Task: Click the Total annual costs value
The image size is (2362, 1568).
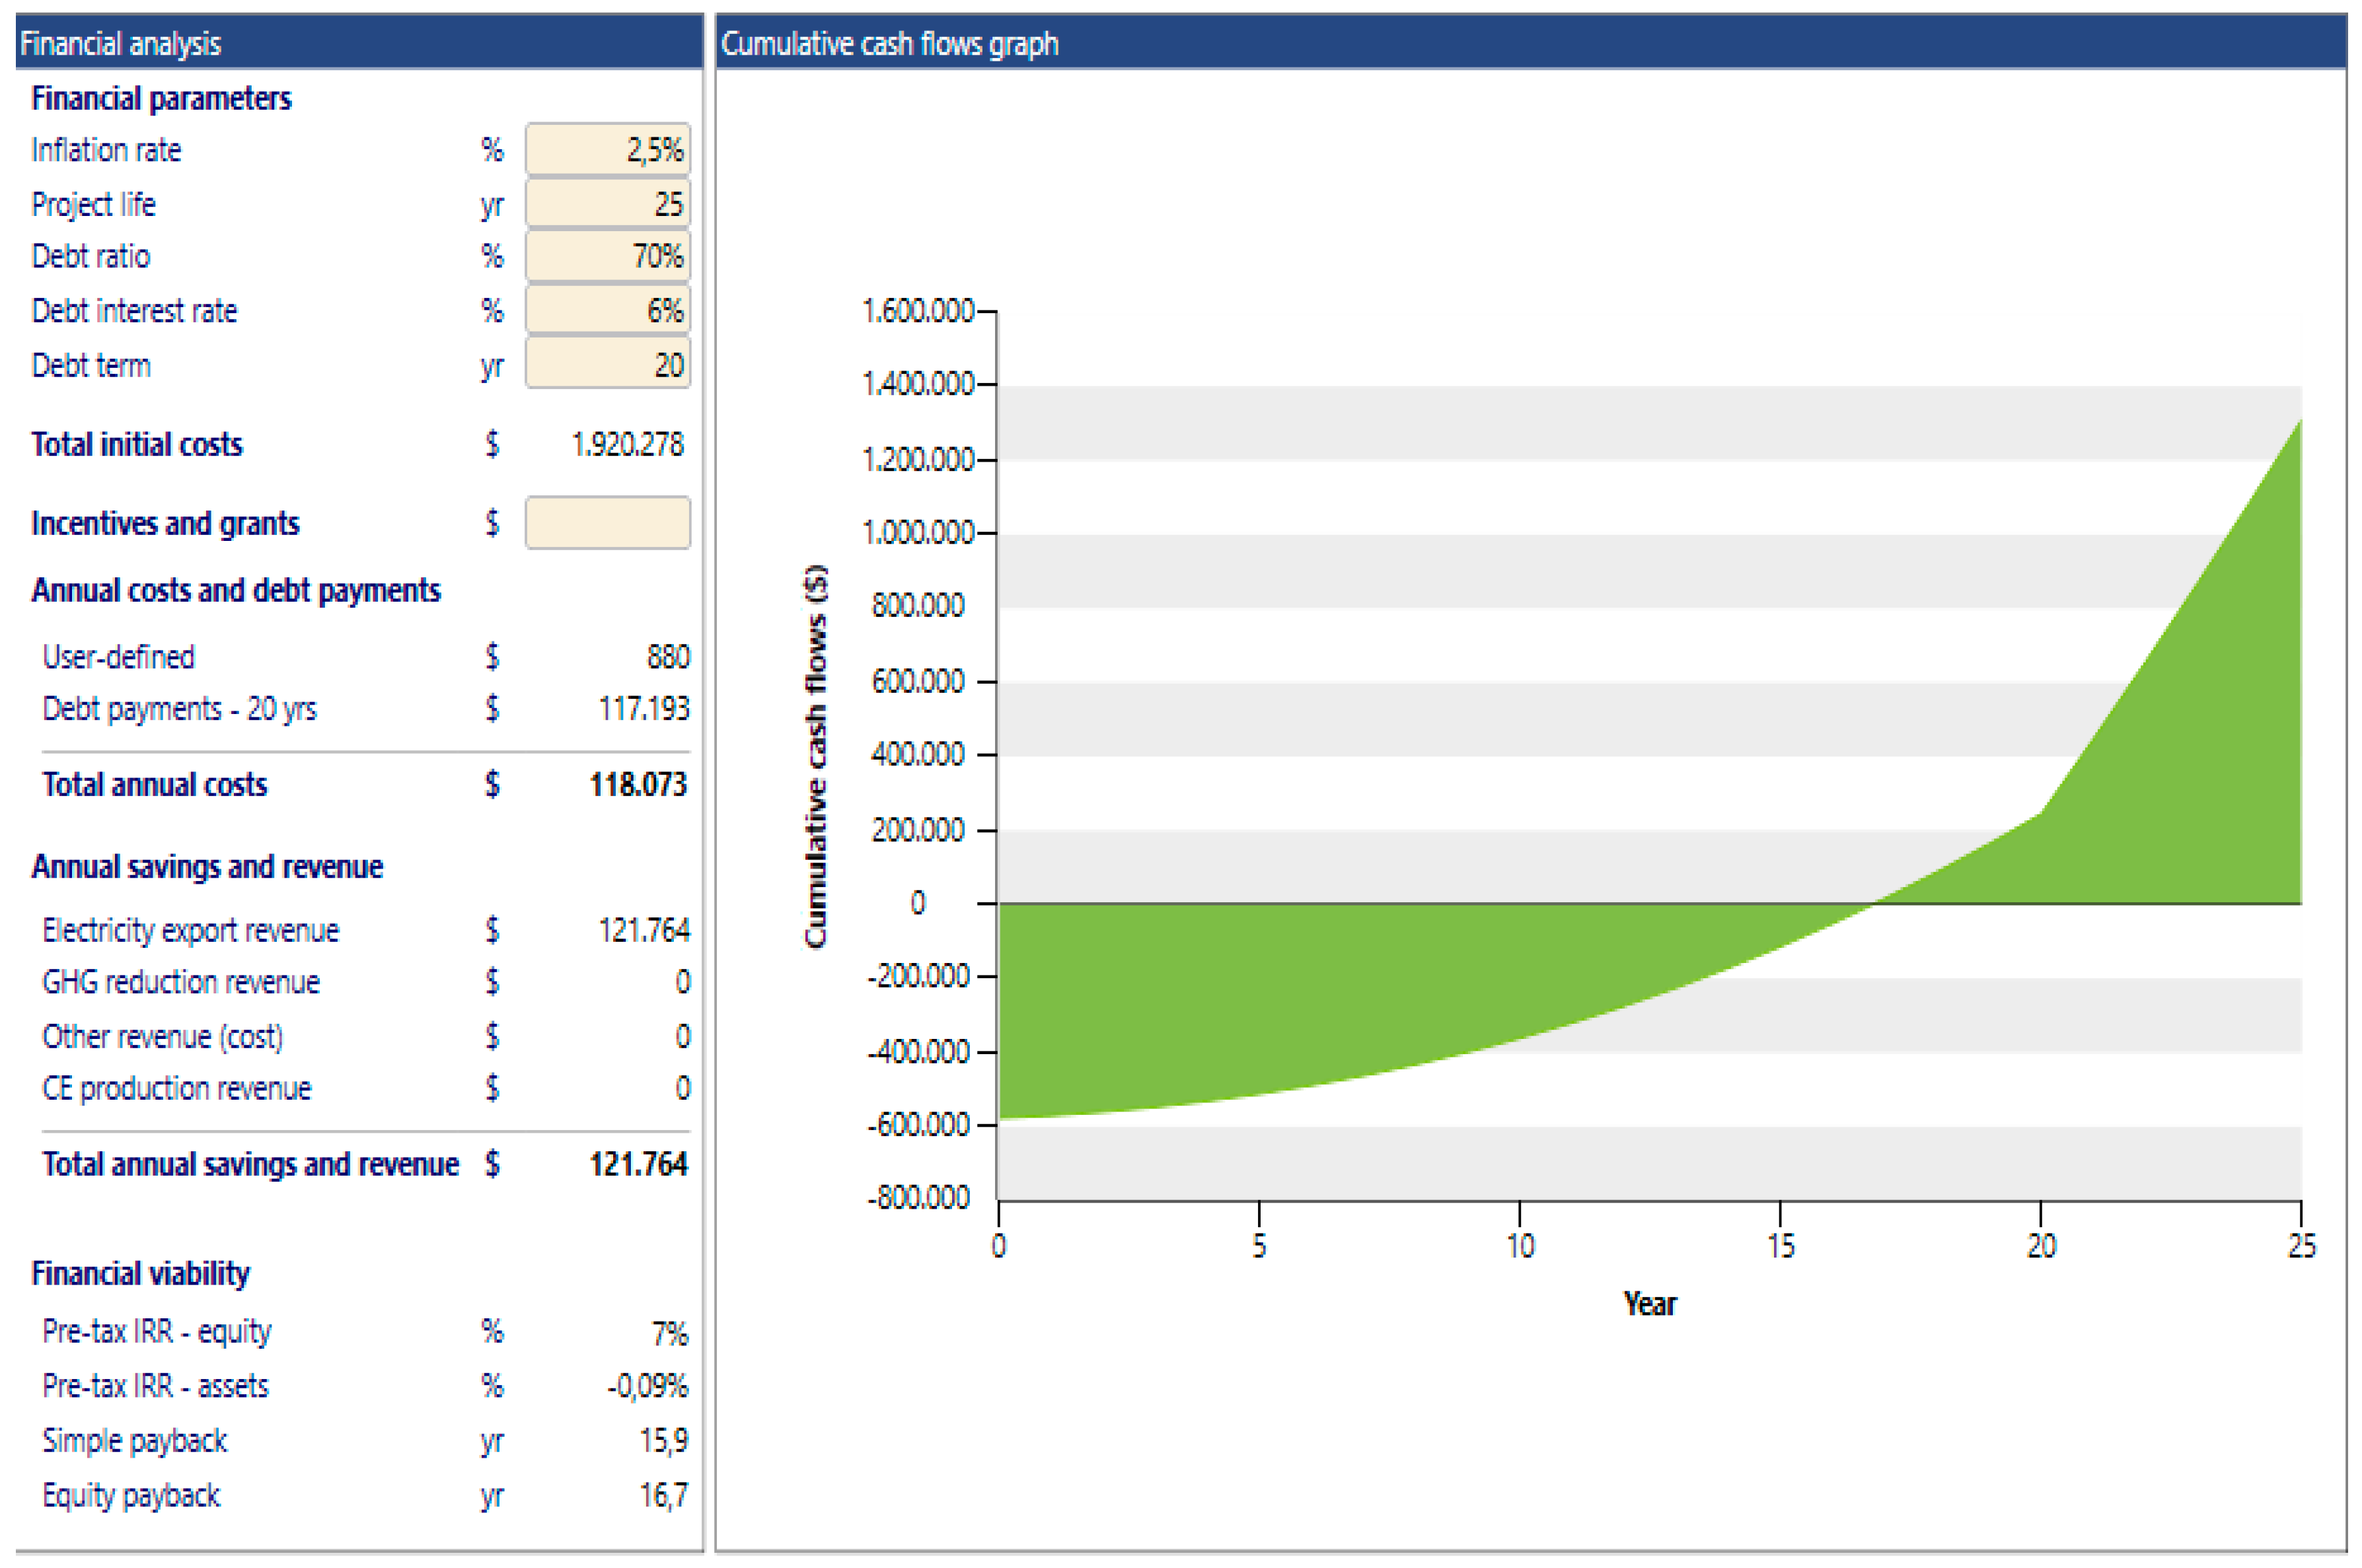Action: click(638, 785)
